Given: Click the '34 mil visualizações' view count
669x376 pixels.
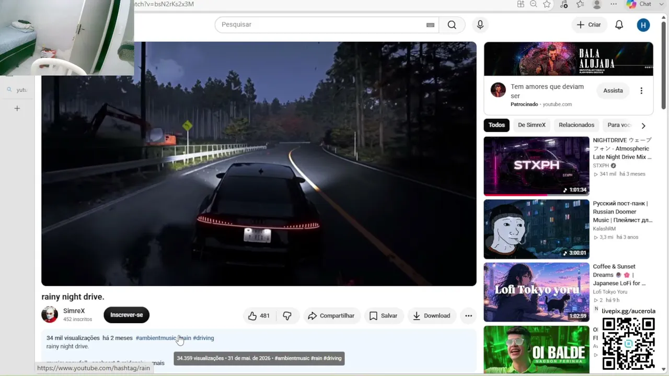Looking at the screenshot, I should coord(73,338).
